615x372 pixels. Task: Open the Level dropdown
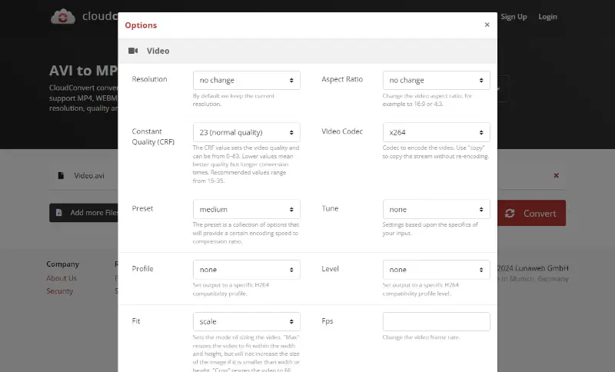click(436, 270)
